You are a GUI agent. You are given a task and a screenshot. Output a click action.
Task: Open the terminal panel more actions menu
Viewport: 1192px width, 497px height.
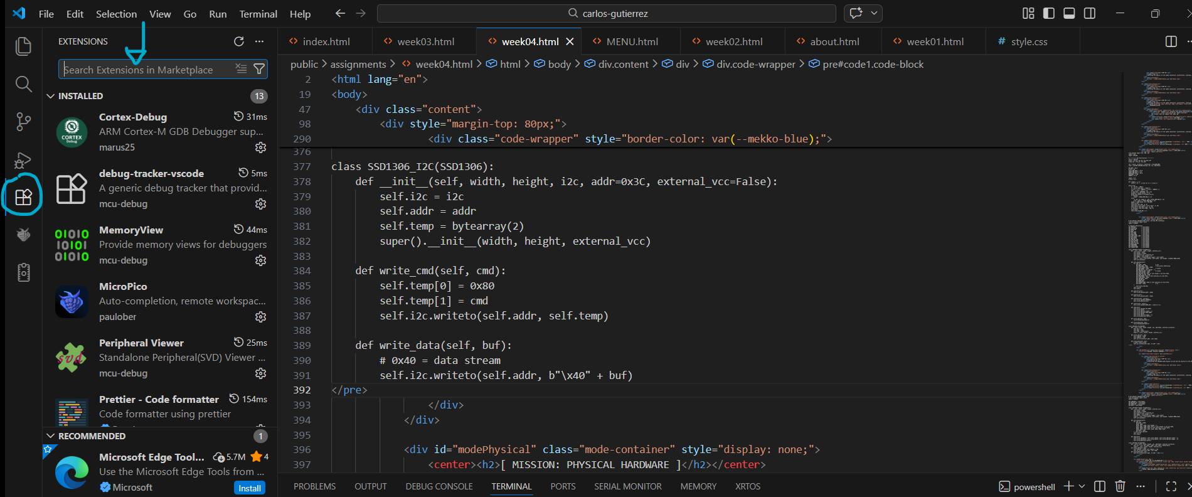click(x=1141, y=486)
